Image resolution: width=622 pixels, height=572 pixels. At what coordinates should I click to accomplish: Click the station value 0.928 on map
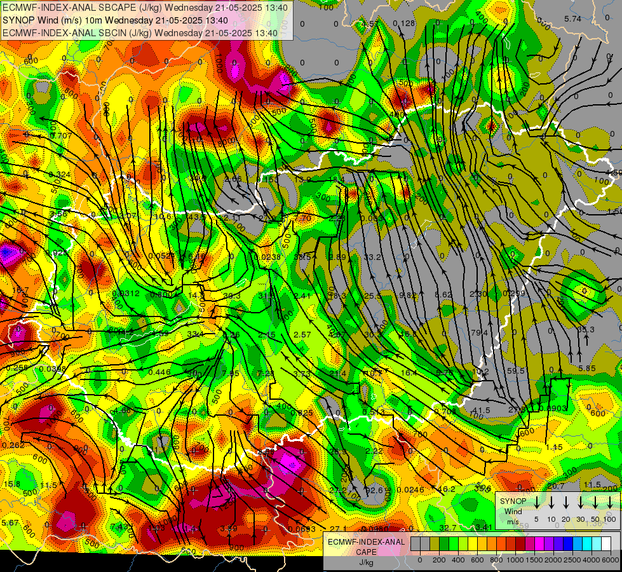[x=58, y=252]
